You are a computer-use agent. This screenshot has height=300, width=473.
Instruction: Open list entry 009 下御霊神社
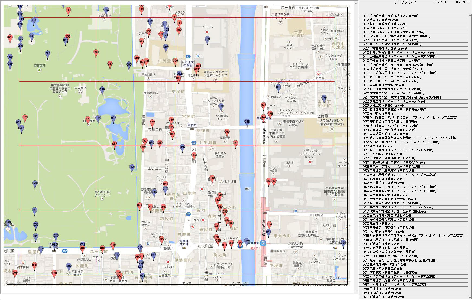tap(414, 48)
